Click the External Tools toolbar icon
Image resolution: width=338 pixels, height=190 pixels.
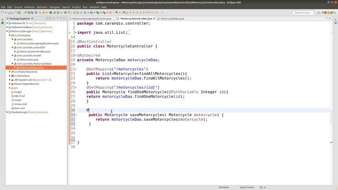tap(104, 13)
